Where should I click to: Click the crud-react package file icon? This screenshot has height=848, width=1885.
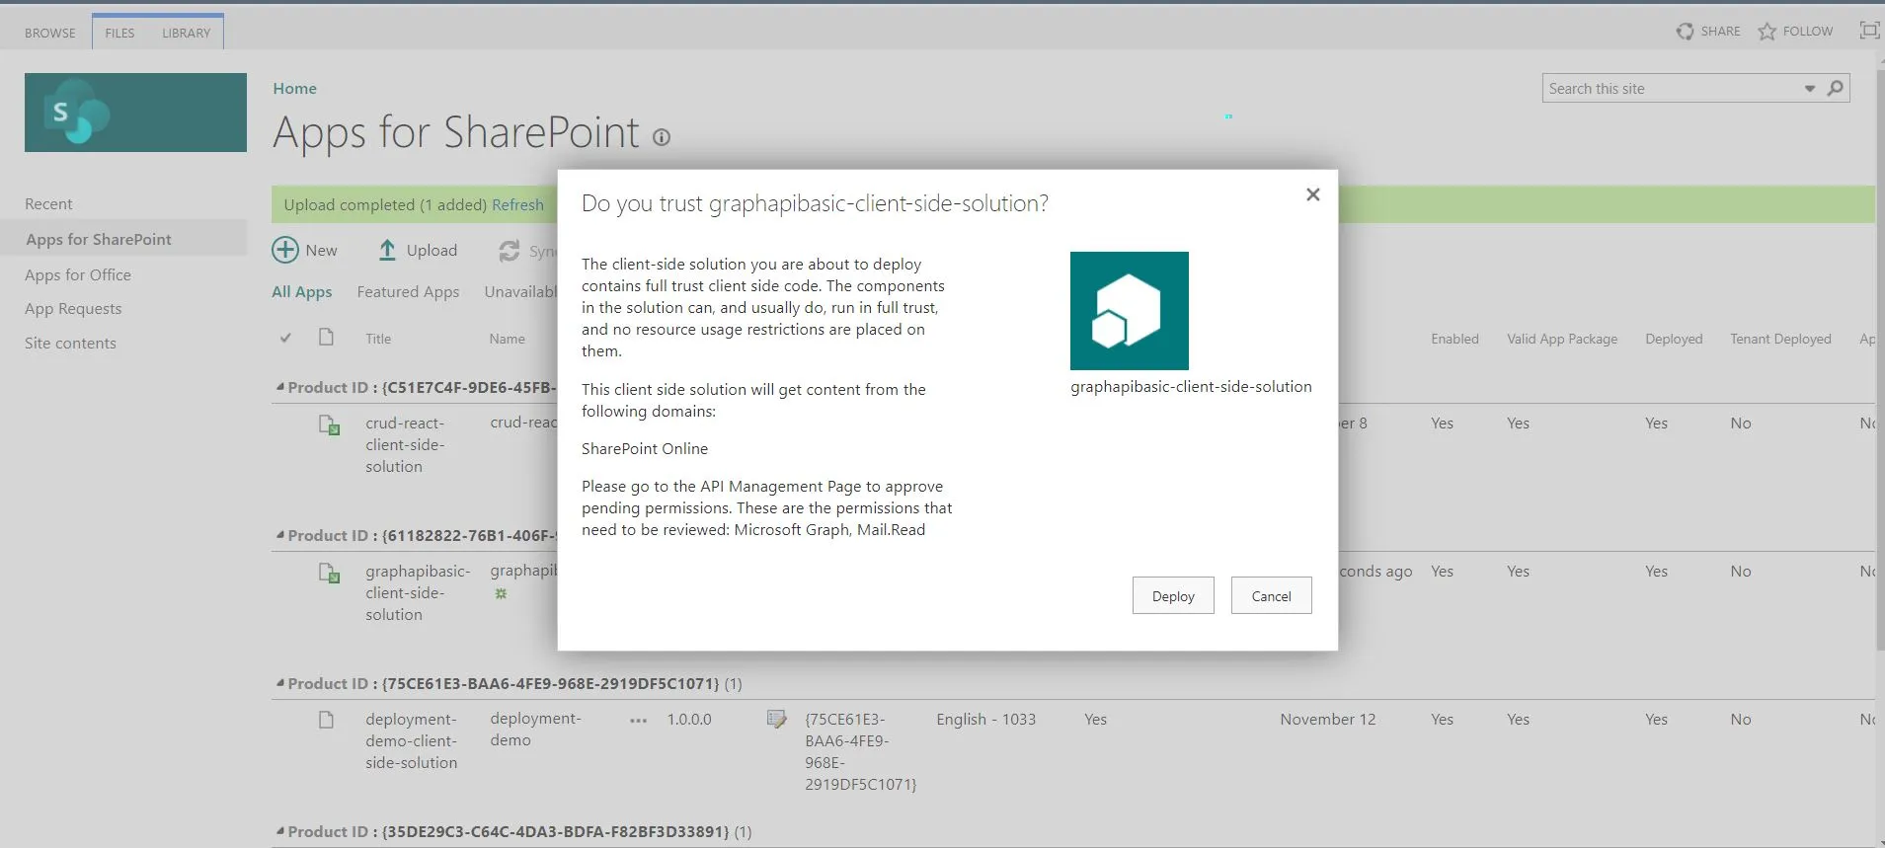(329, 424)
